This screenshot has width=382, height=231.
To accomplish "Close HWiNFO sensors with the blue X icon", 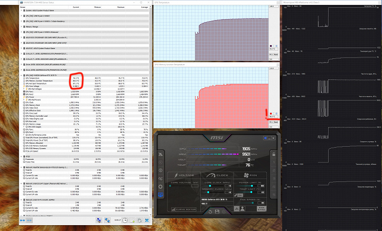I will [146, 220].
